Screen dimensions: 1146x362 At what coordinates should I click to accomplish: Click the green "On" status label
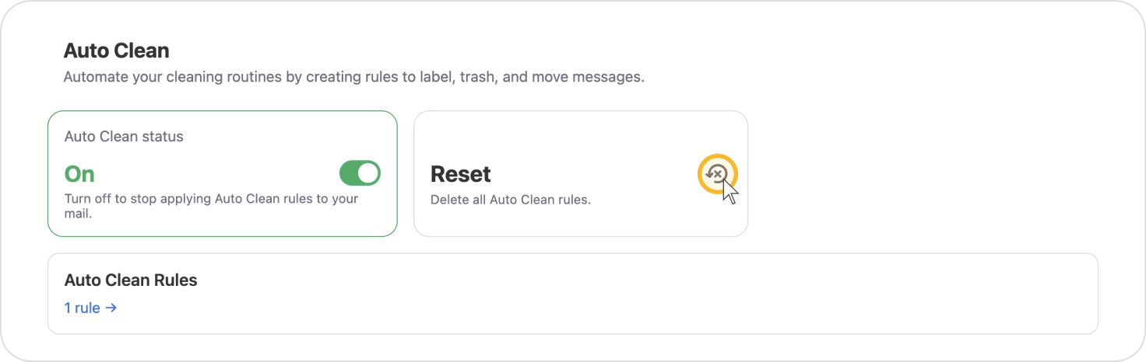click(79, 174)
